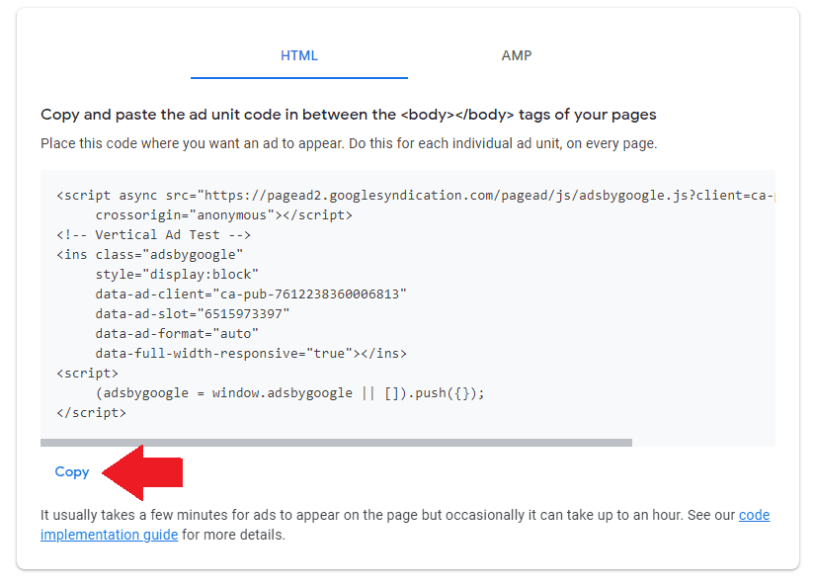Click the data-full-width-responsive line
814x587 pixels.
tap(251, 353)
